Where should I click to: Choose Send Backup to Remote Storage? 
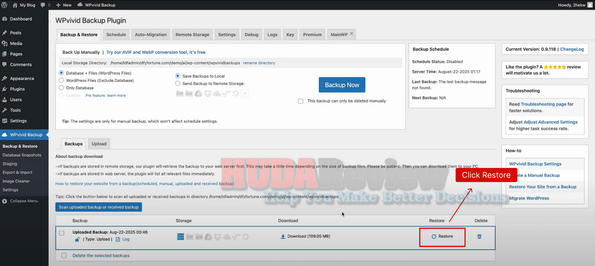(178, 84)
